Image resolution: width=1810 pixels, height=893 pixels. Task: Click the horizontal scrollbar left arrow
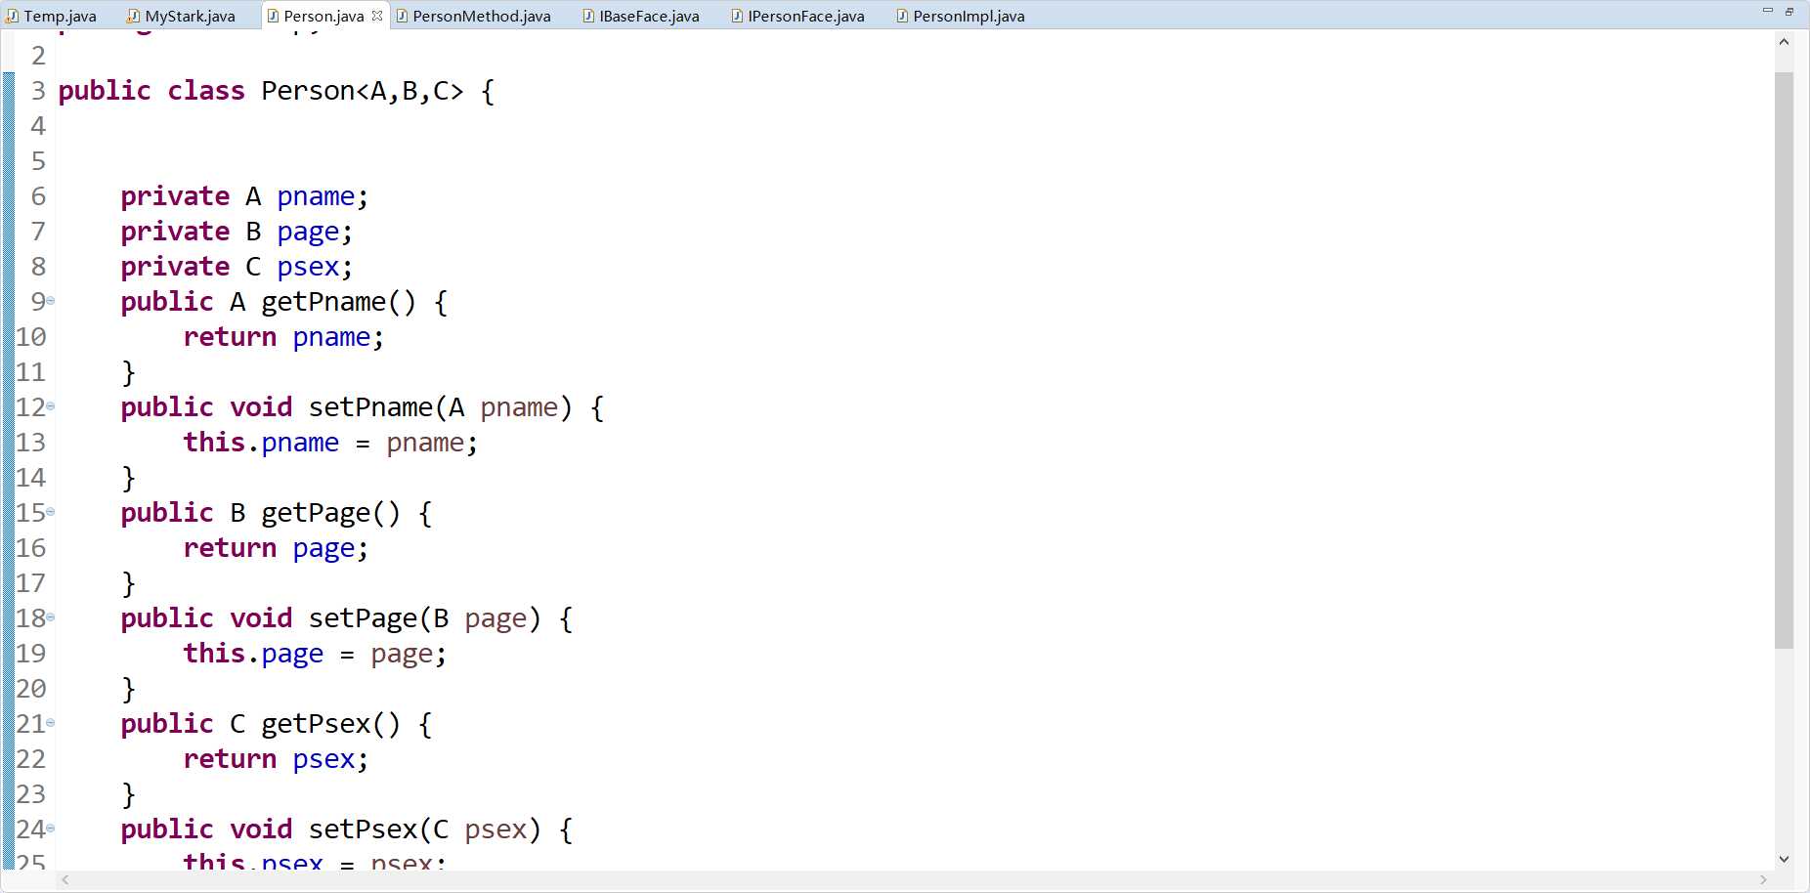click(65, 880)
